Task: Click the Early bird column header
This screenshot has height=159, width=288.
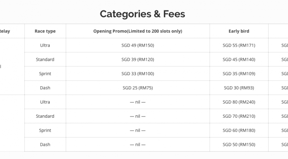Action: [x=239, y=31]
